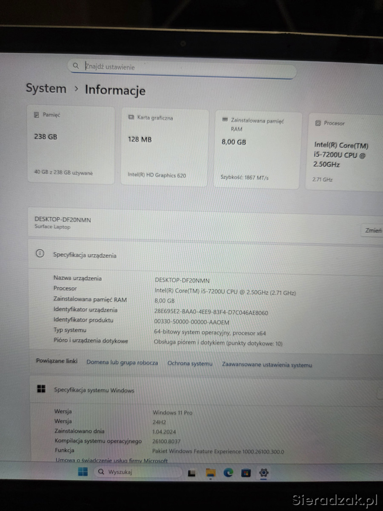Open the Pamięć storage card

(x=71, y=145)
